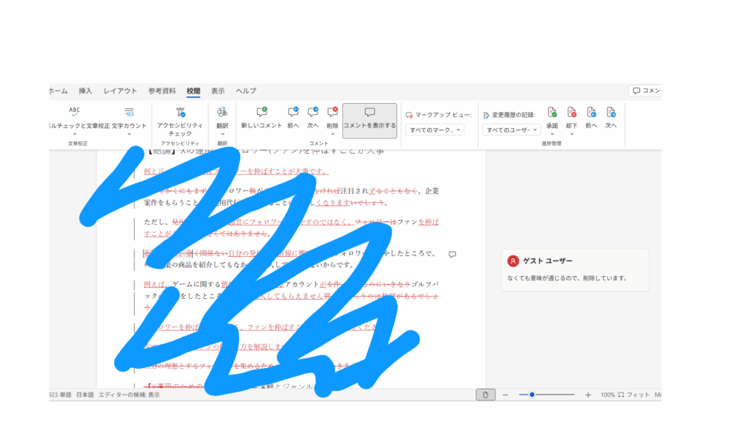Toggle the Show Comments (コメントを表示する) button
This screenshot has width=754, height=424.
pyautogui.click(x=370, y=119)
